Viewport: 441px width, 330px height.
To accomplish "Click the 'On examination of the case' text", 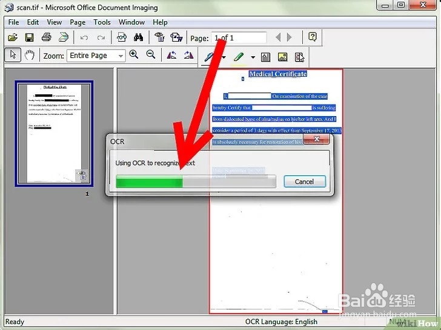I will click(299, 96).
